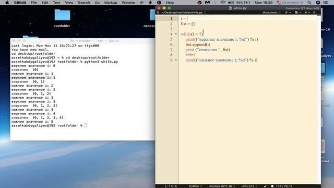Image resolution: width=334 pixels, height=188 pixels.
Task: Open the File menu
Action: pos(34,3)
